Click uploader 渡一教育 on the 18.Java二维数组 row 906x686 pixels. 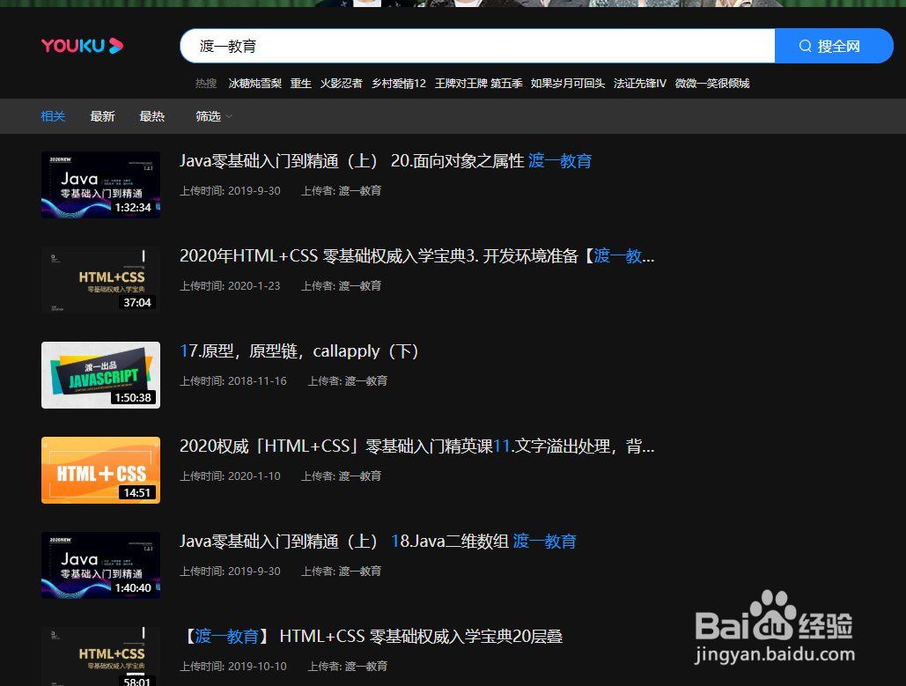[359, 571]
